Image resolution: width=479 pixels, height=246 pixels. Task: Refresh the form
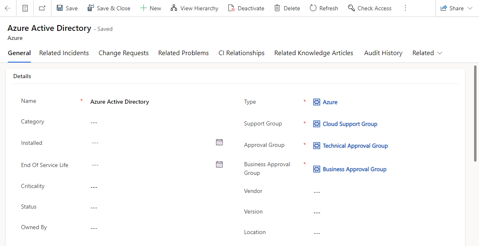point(324,8)
